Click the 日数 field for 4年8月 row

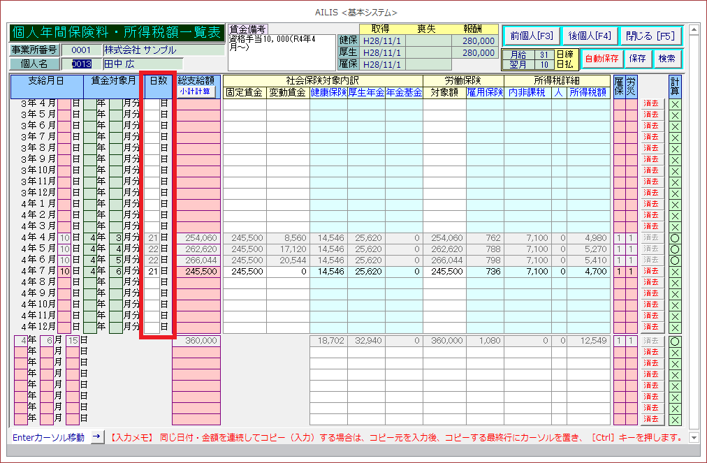click(x=153, y=282)
